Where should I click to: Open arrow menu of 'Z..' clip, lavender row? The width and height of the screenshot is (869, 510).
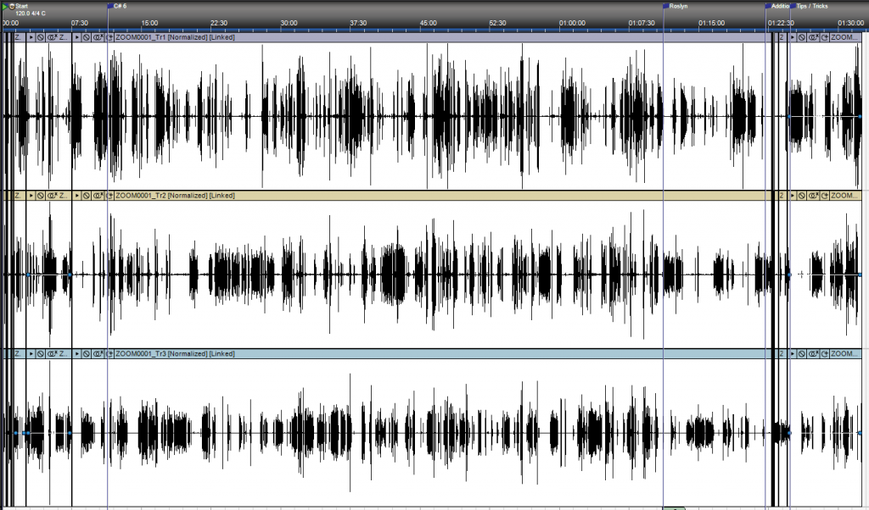tap(31, 37)
